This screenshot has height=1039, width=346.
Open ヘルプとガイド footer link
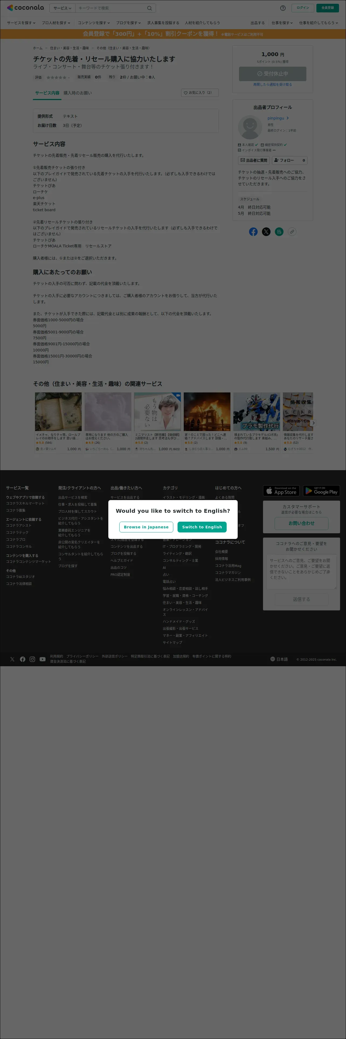click(122, 560)
